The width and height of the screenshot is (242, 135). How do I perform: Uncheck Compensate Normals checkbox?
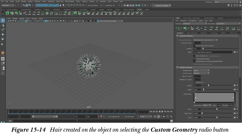click(x=194, y=59)
